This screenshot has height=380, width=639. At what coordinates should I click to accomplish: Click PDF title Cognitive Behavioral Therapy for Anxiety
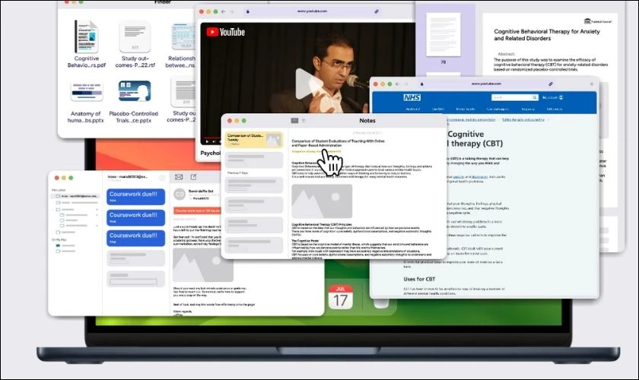pyautogui.click(x=546, y=35)
